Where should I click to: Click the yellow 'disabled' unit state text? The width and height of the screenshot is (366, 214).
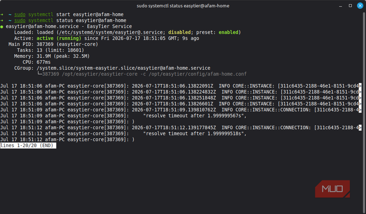179,32
